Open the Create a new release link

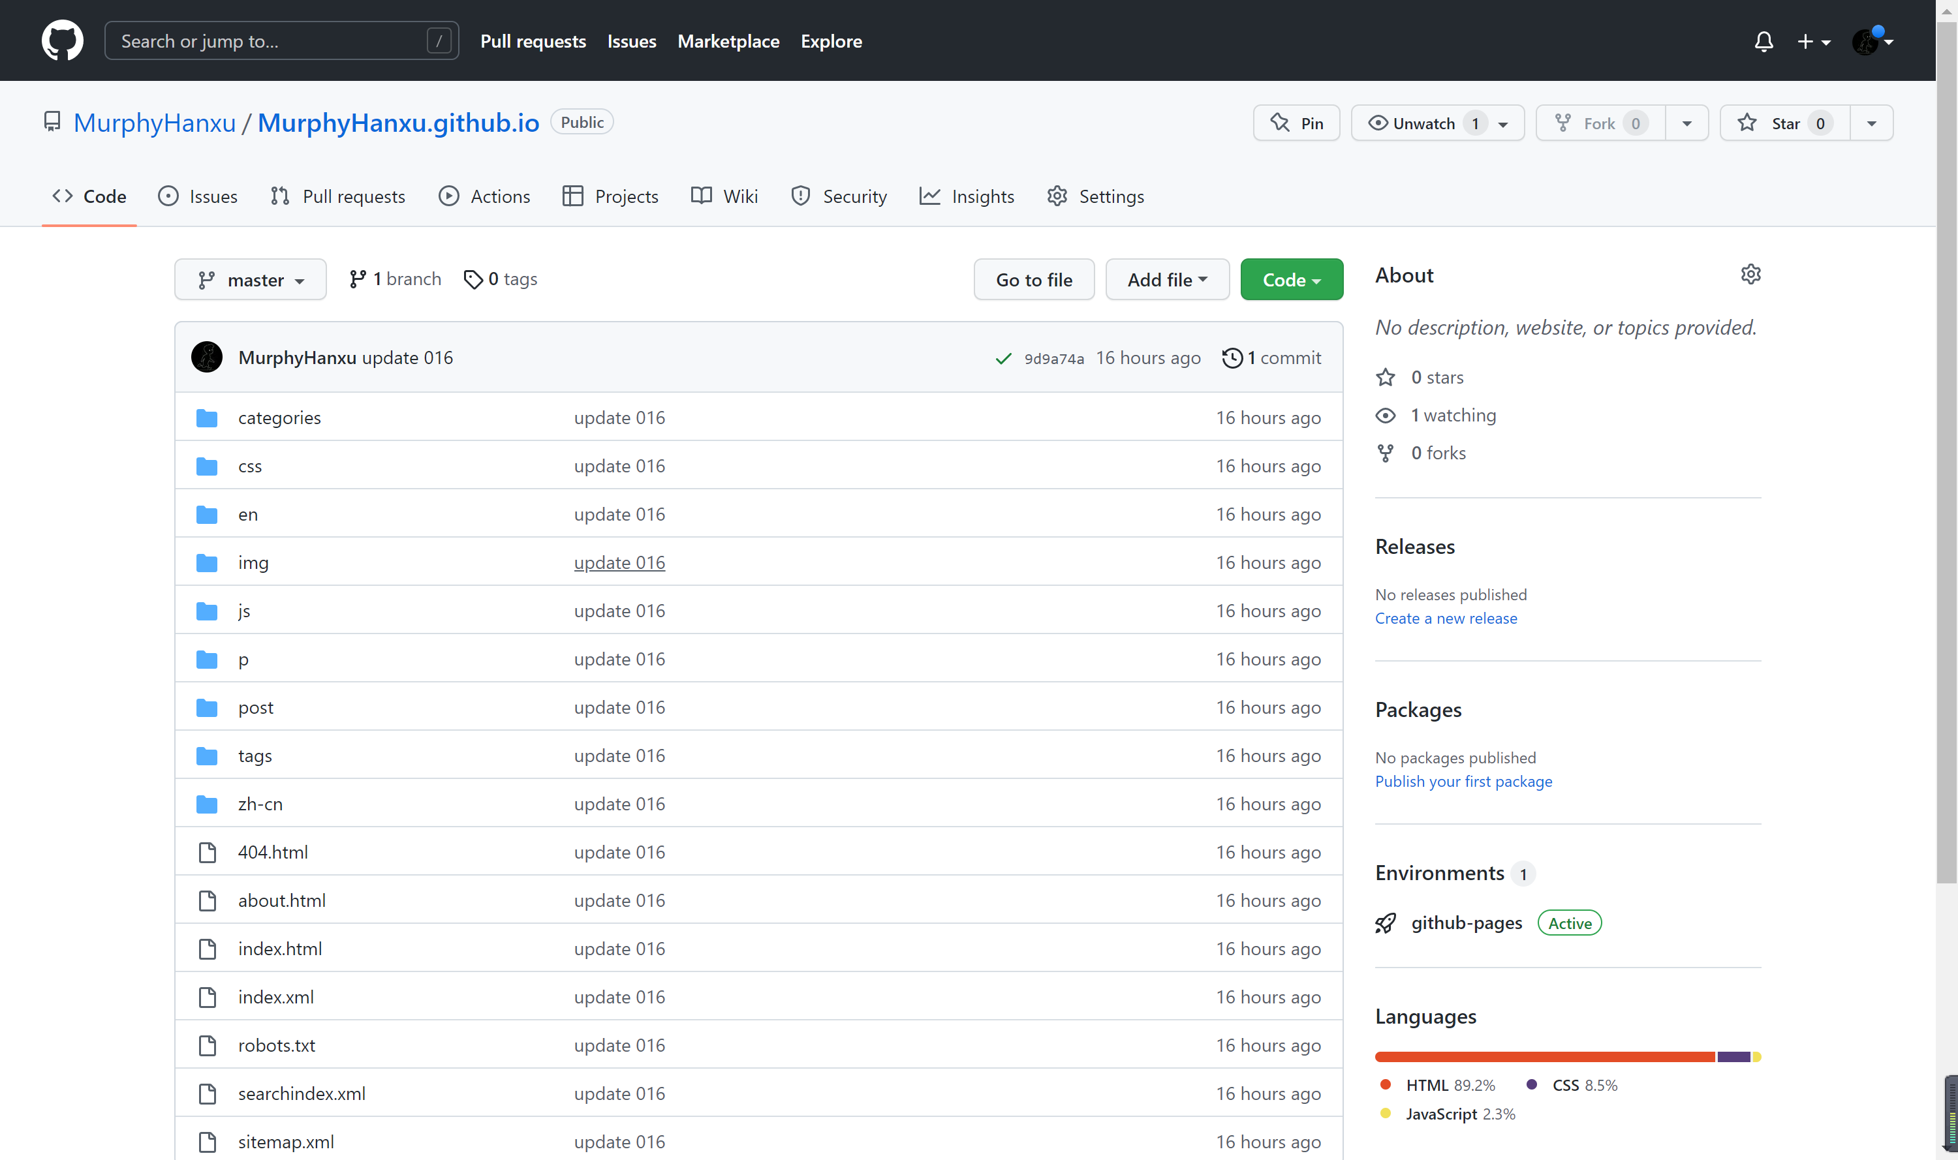coord(1446,618)
